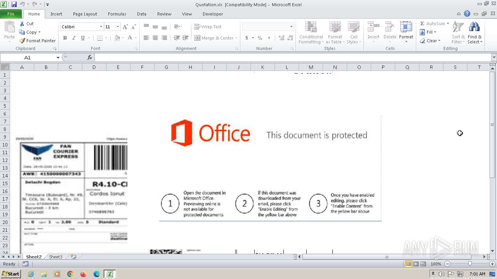497x279 pixels.
Task: Open the Font name dropdown
Action: [101, 27]
